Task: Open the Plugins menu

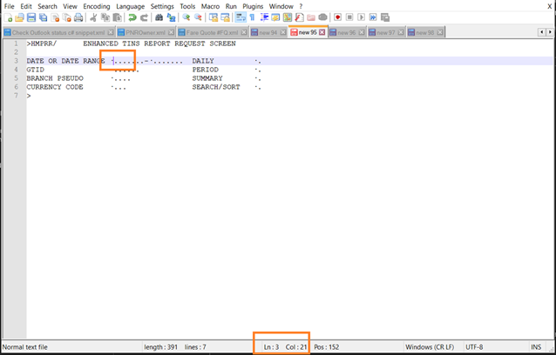Action: tap(253, 6)
